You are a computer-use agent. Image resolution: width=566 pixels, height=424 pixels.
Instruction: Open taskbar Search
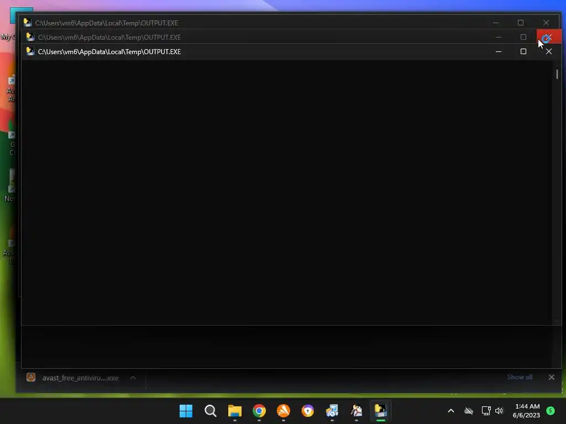coord(211,411)
